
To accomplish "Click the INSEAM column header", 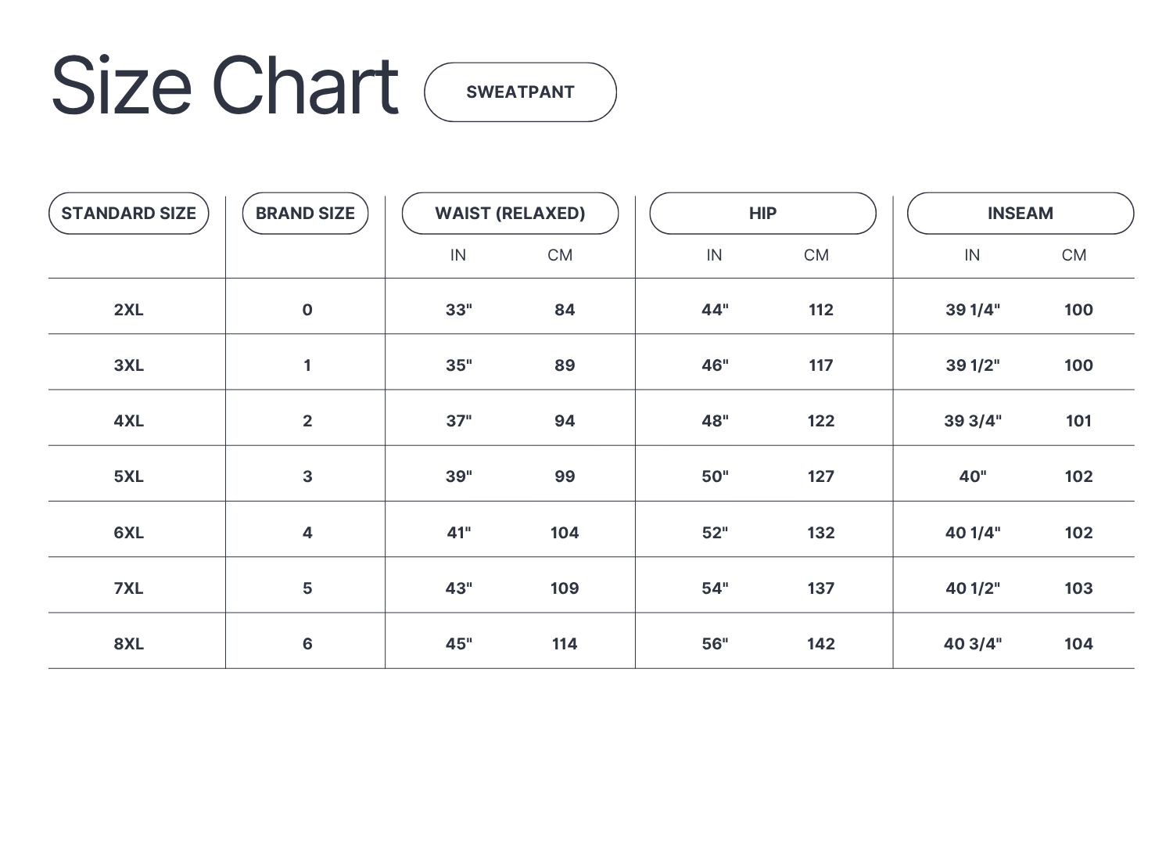I will (x=1020, y=214).
